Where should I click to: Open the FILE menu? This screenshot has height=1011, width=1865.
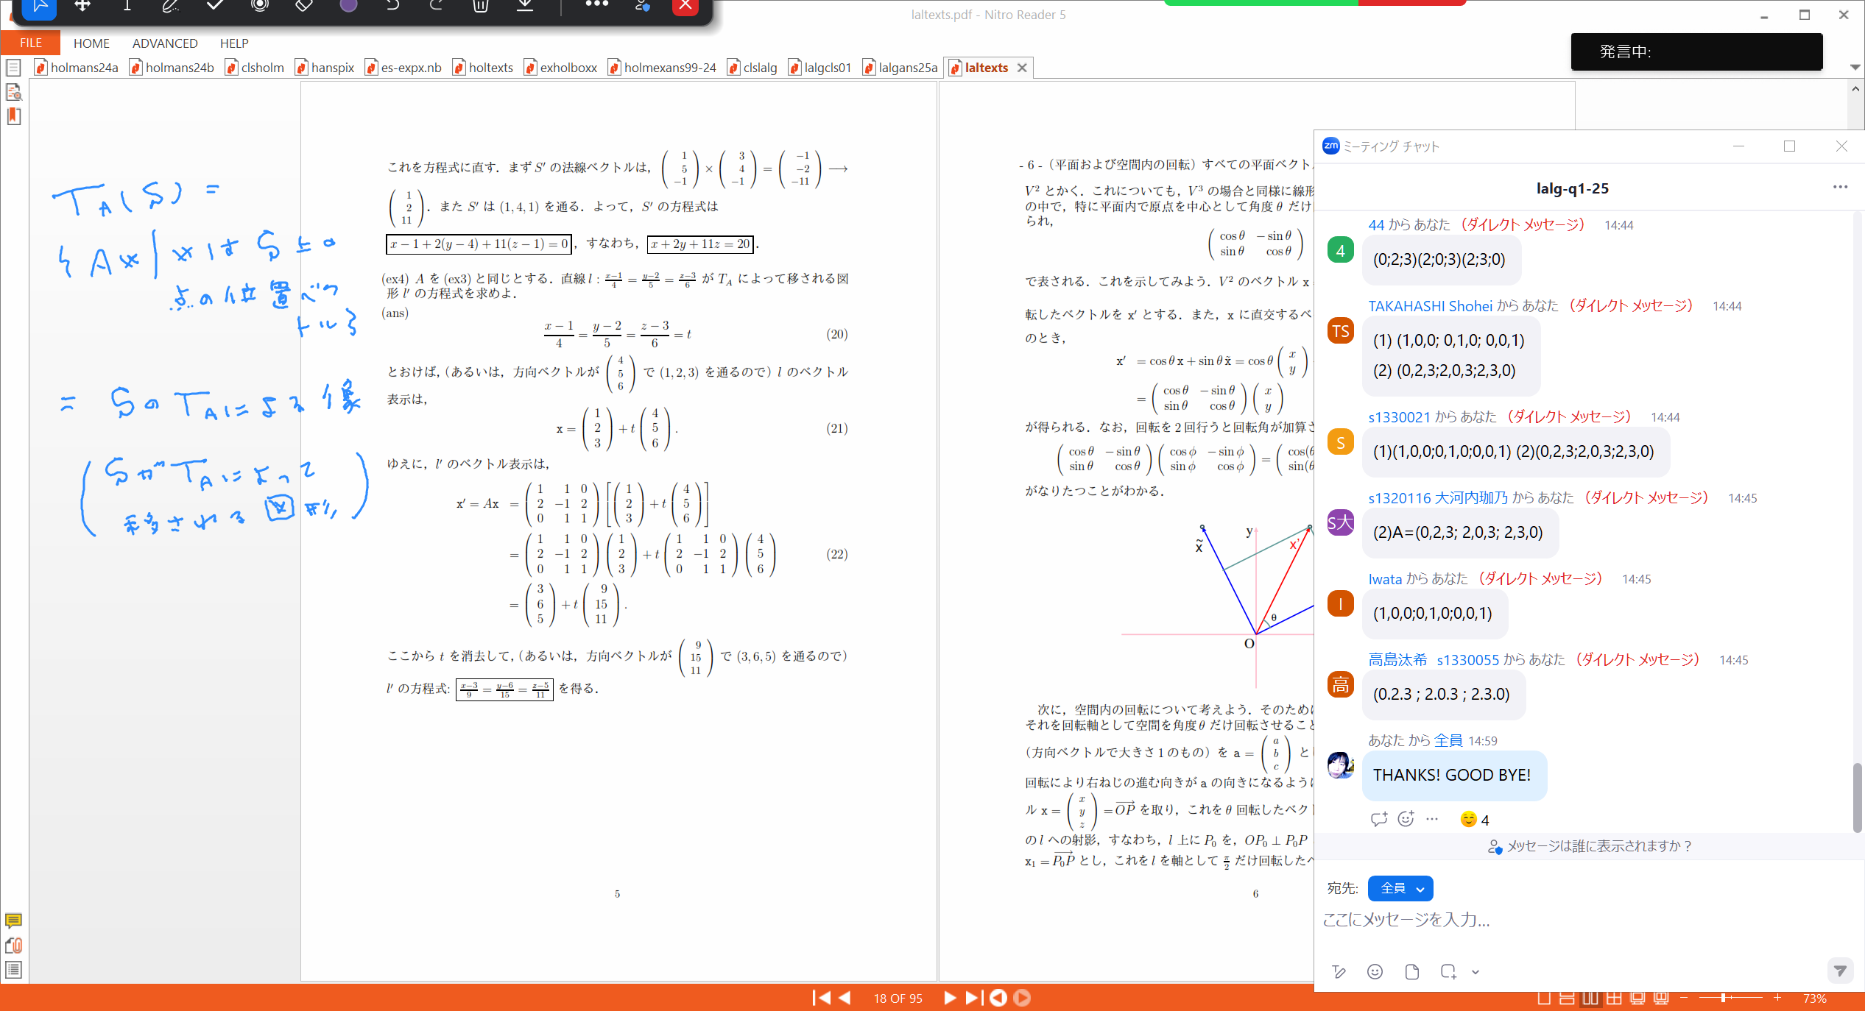[30, 43]
